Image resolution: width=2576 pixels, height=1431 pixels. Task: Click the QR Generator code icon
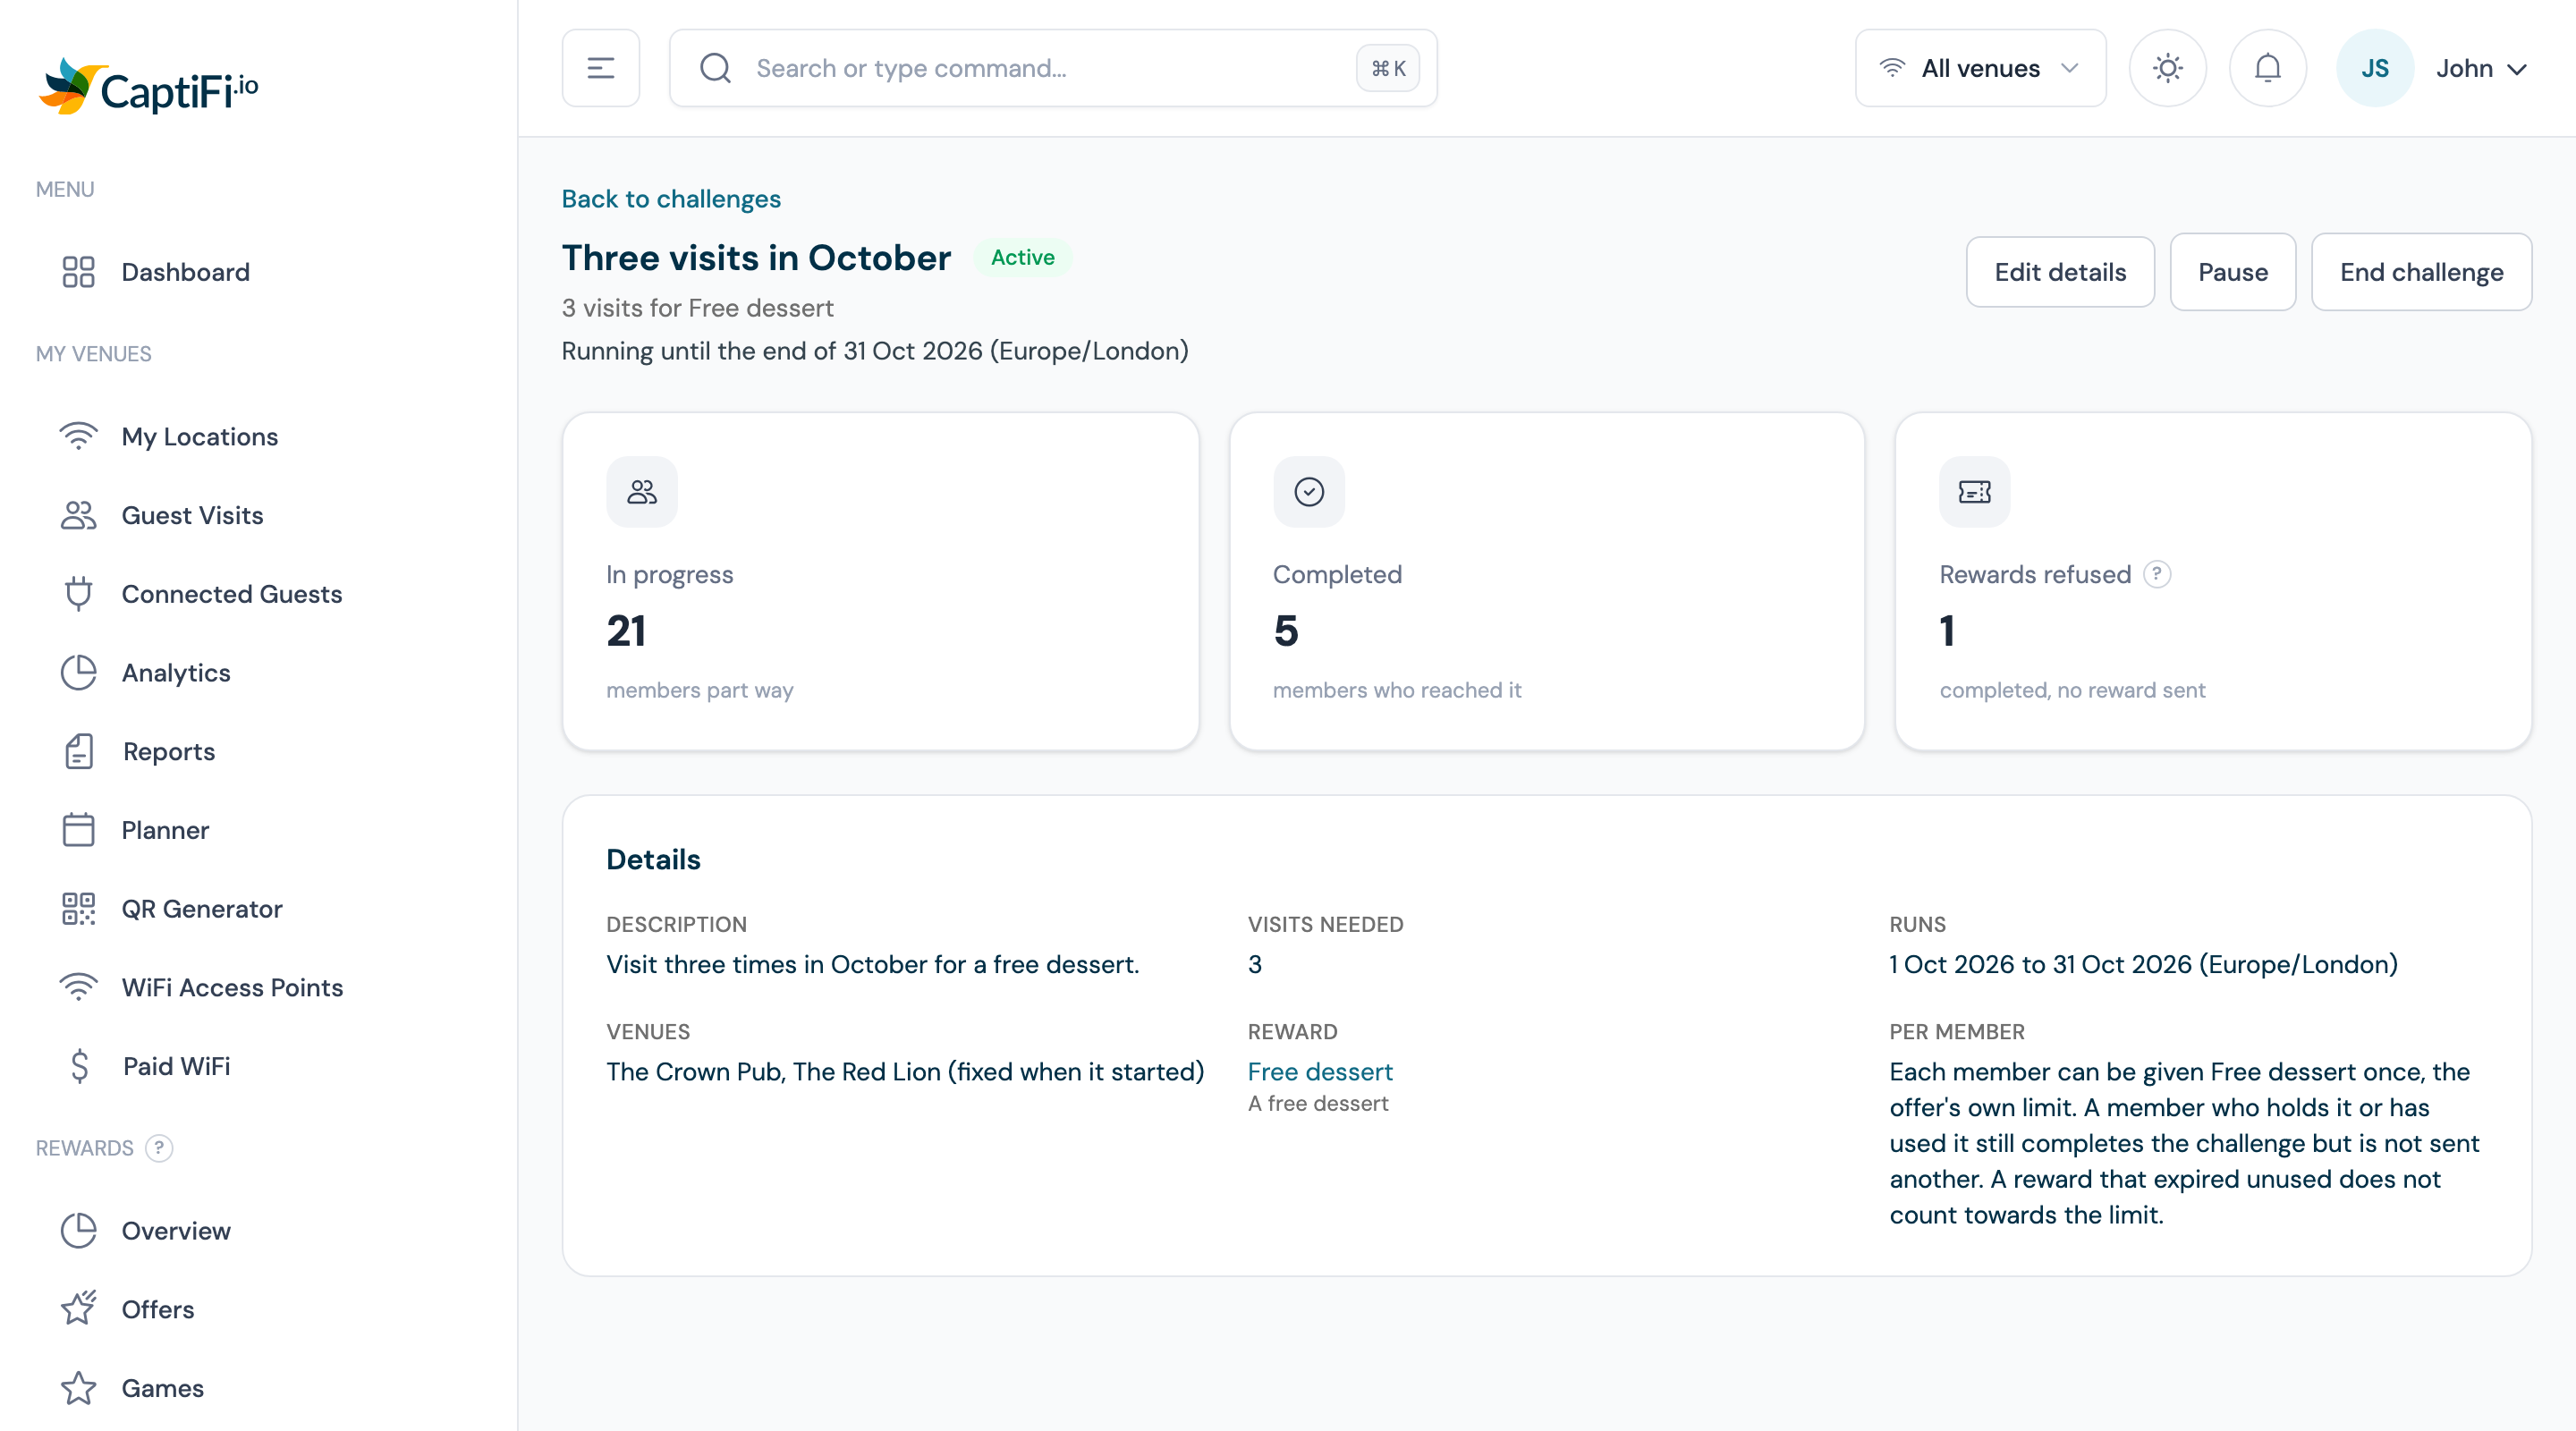[78, 909]
